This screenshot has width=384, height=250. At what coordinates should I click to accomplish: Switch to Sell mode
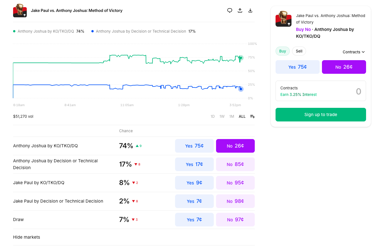point(299,51)
